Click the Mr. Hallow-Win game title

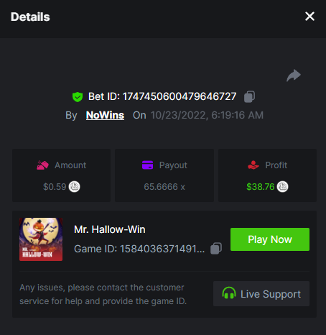tap(110, 229)
